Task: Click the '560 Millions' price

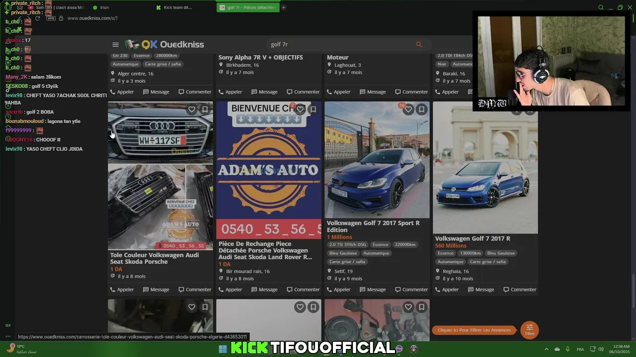Action: [x=451, y=246]
